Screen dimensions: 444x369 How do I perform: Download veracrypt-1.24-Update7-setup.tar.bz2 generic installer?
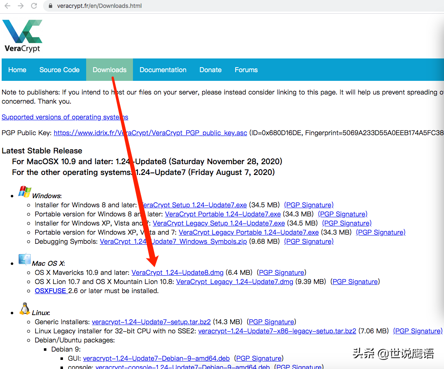(x=151, y=322)
